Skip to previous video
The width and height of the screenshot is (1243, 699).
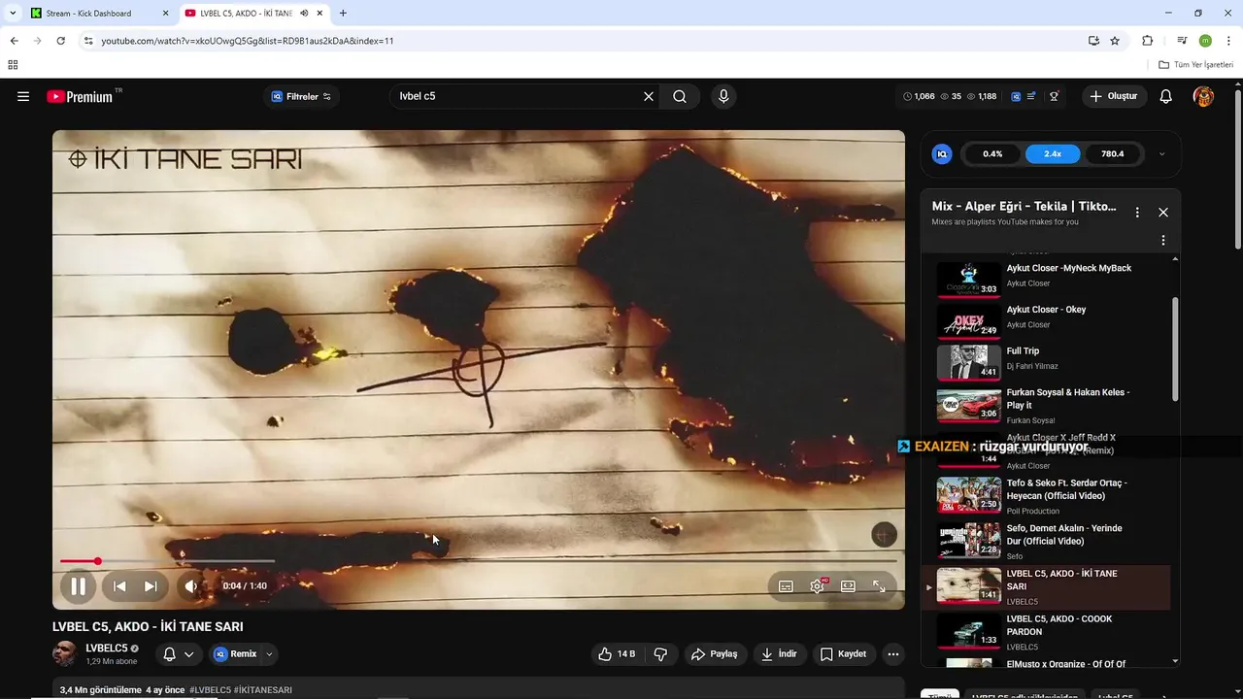pyautogui.click(x=119, y=586)
